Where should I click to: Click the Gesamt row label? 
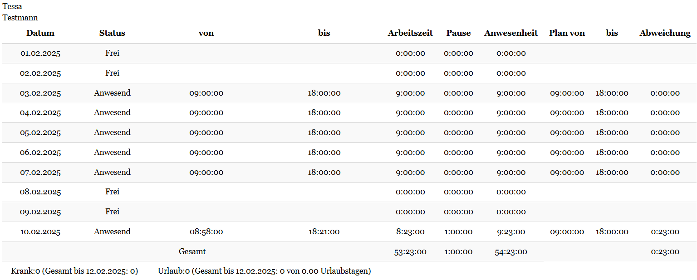pyautogui.click(x=192, y=251)
